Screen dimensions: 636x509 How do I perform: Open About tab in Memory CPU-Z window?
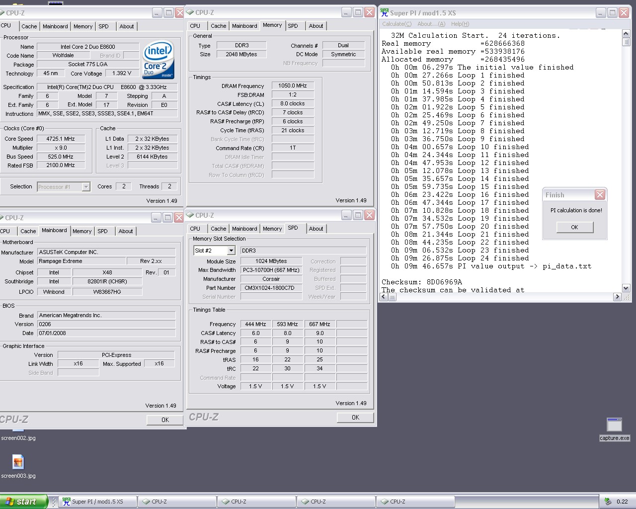[316, 26]
